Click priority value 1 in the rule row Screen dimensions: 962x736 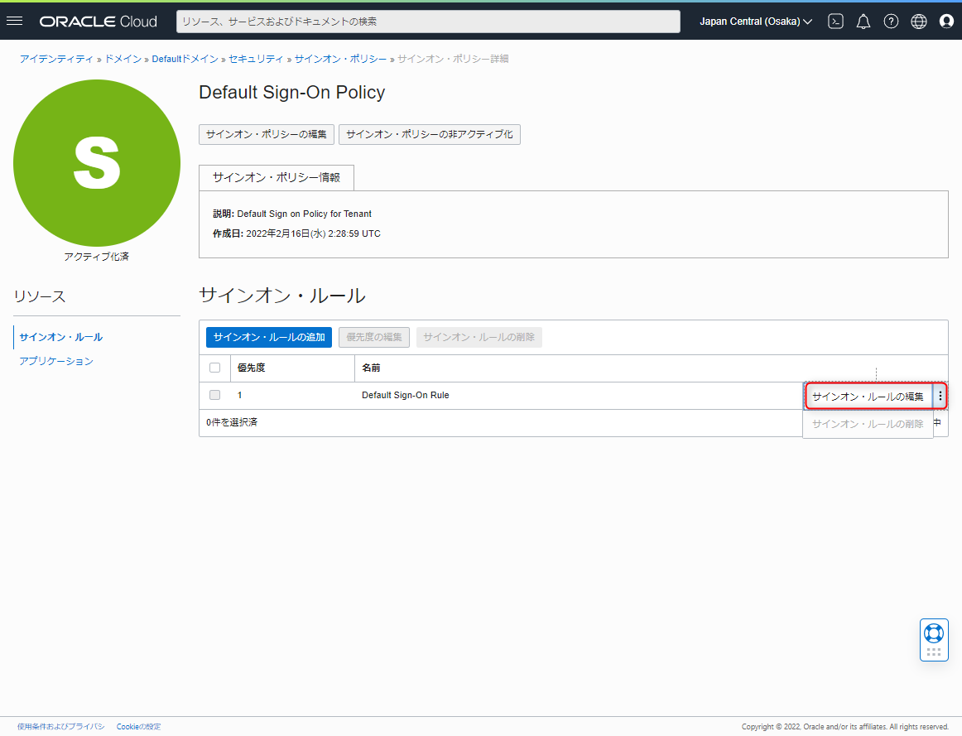pos(240,395)
